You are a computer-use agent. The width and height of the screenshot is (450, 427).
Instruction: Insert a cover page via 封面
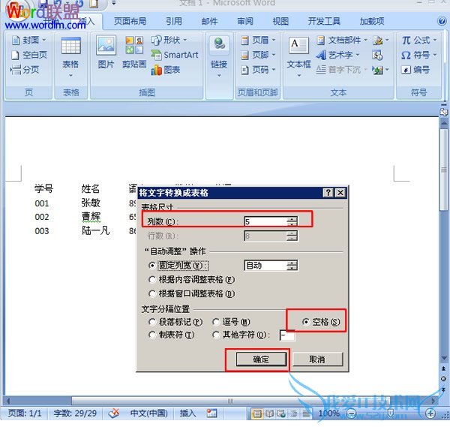(x=28, y=40)
